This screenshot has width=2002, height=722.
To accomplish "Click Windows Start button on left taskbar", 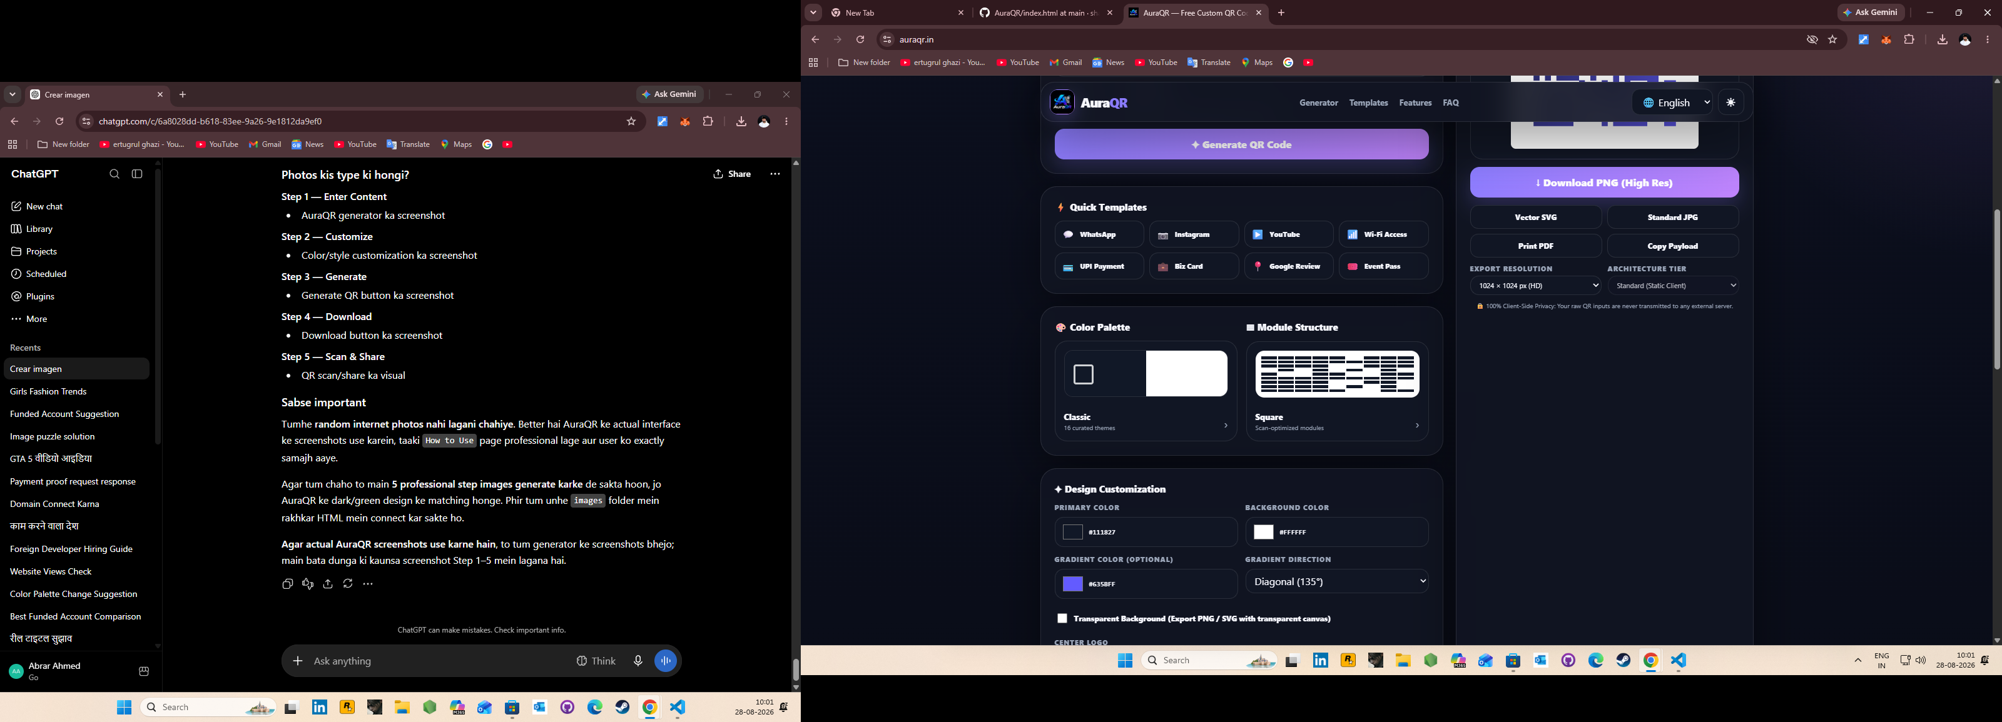I will coord(124,707).
